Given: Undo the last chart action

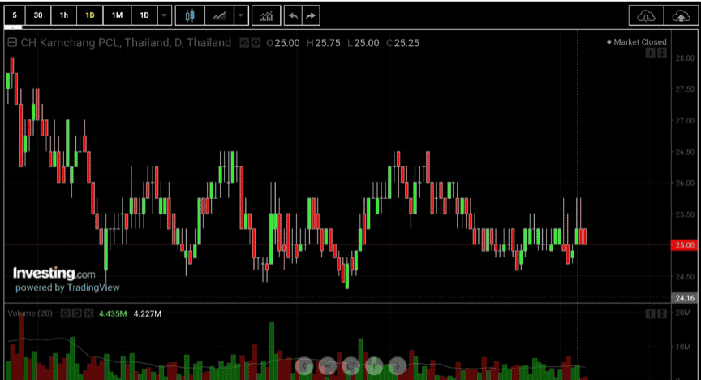Looking at the screenshot, I should click(293, 15).
